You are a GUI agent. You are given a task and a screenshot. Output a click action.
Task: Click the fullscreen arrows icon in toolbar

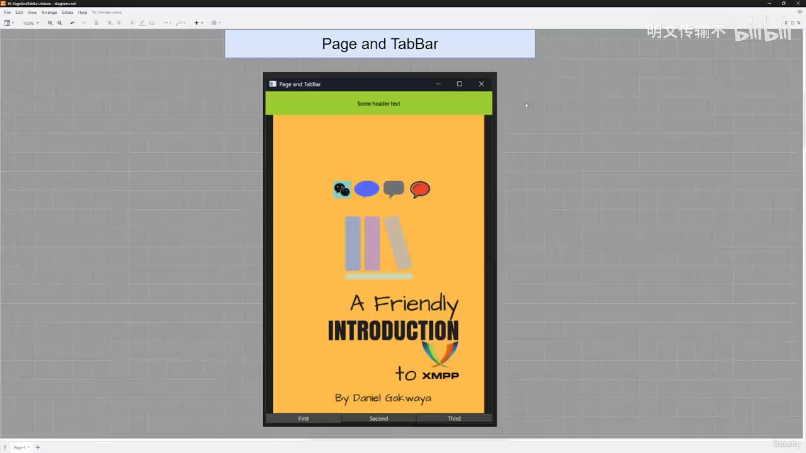[785, 23]
